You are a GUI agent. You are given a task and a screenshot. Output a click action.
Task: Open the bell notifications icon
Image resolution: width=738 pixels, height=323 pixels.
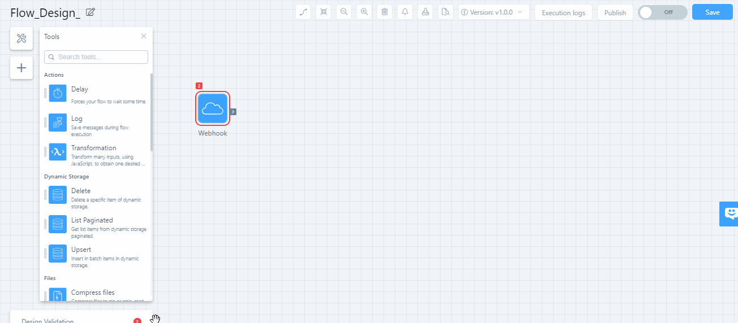[x=405, y=12]
